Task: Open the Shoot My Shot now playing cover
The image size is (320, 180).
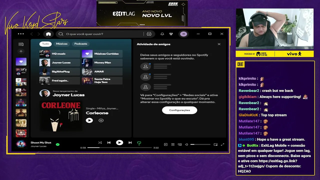Action: coord(21,144)
